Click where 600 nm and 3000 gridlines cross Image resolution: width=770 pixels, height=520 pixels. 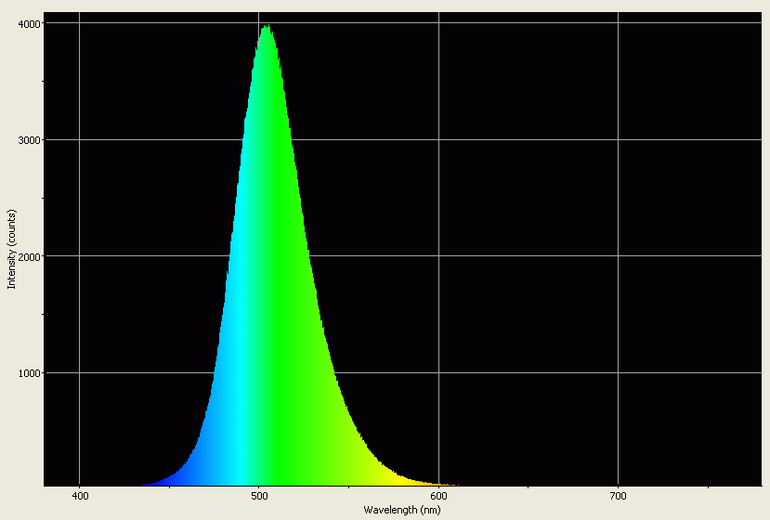coord(438,140)
